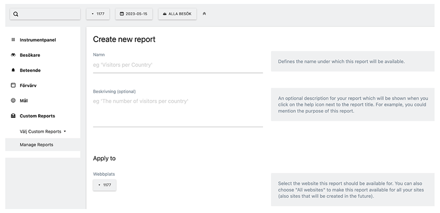Click the calendar icon in date selector
440x213 pixels.
pos(122,14)
